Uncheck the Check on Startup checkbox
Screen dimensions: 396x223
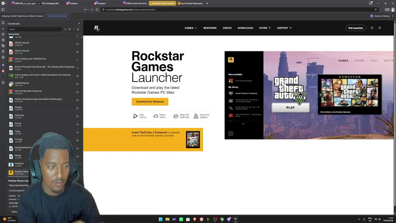372,16
